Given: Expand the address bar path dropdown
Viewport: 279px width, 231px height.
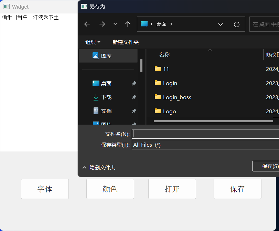Looking at the screenshot, I should click(x=221, y=24).
